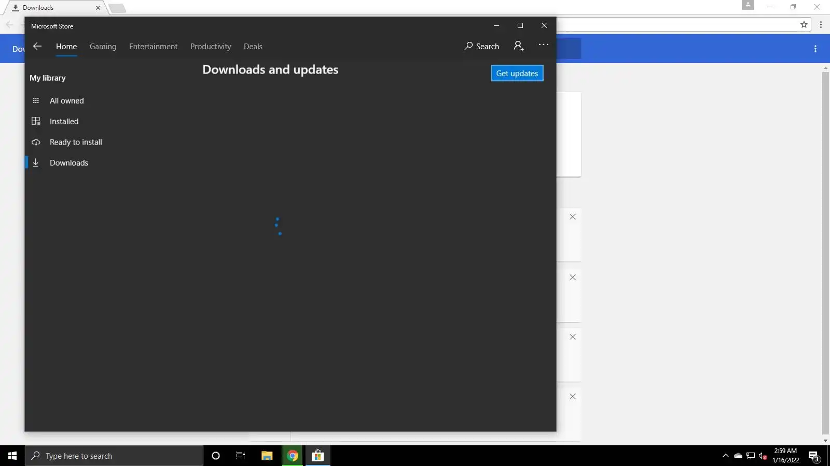Remove the second download entry in Chrome
Screen dimensions: 830x466
[x=573, y=278]
